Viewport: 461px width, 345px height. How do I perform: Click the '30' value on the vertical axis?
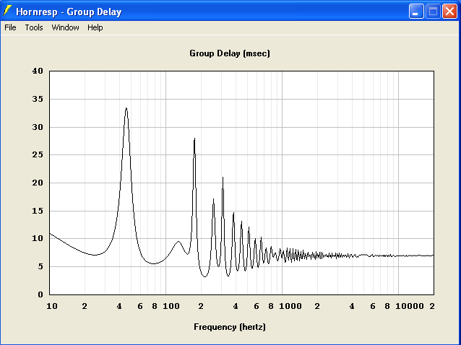point(38,127)
